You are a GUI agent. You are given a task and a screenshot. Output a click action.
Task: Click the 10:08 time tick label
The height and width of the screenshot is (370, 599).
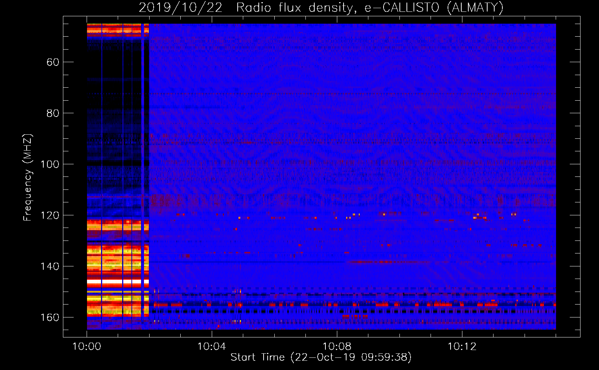tap(337, 347)
